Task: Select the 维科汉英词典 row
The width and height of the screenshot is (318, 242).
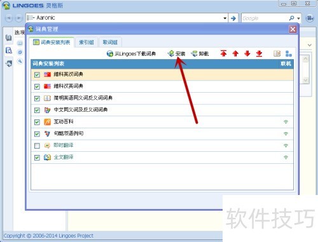Action: (x=162, y=86)
